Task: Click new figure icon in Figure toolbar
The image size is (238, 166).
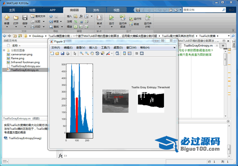Action: (52, 53)
